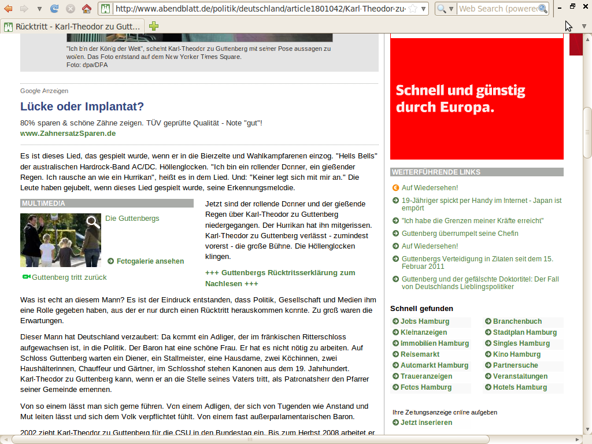
Task: Open Traueranzeigen link
Action: pos(426,376)
